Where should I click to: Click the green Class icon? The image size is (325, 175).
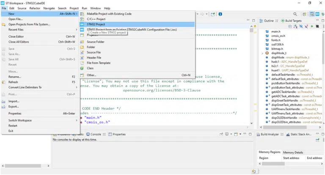tap(82, 68)
